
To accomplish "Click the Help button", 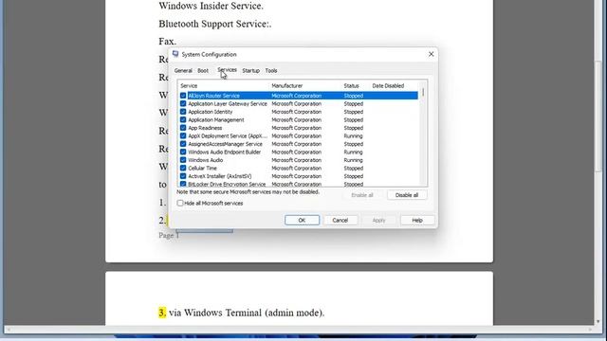I will (417, 221).
